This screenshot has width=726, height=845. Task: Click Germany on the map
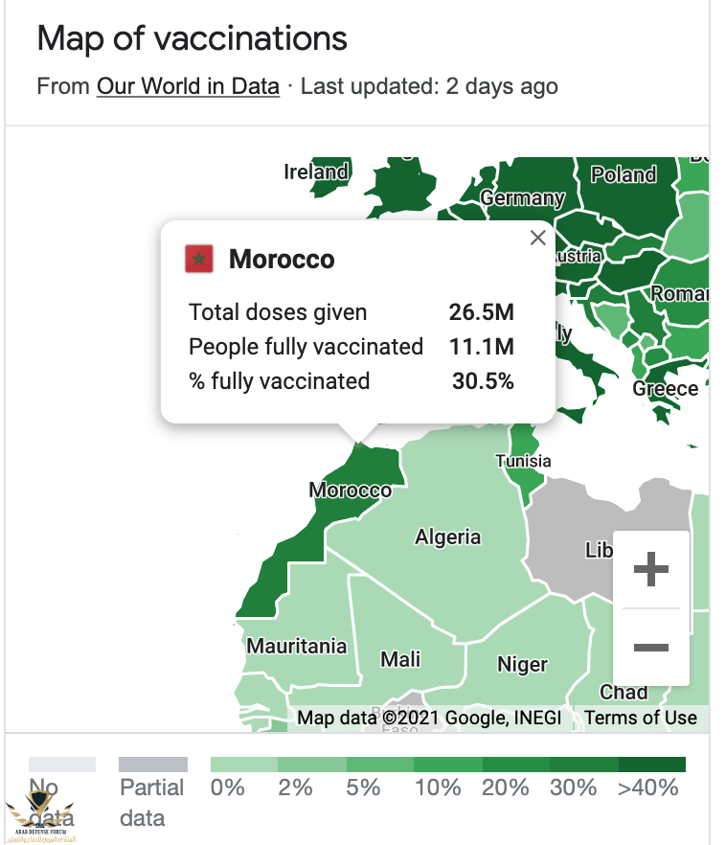point(522,197)
